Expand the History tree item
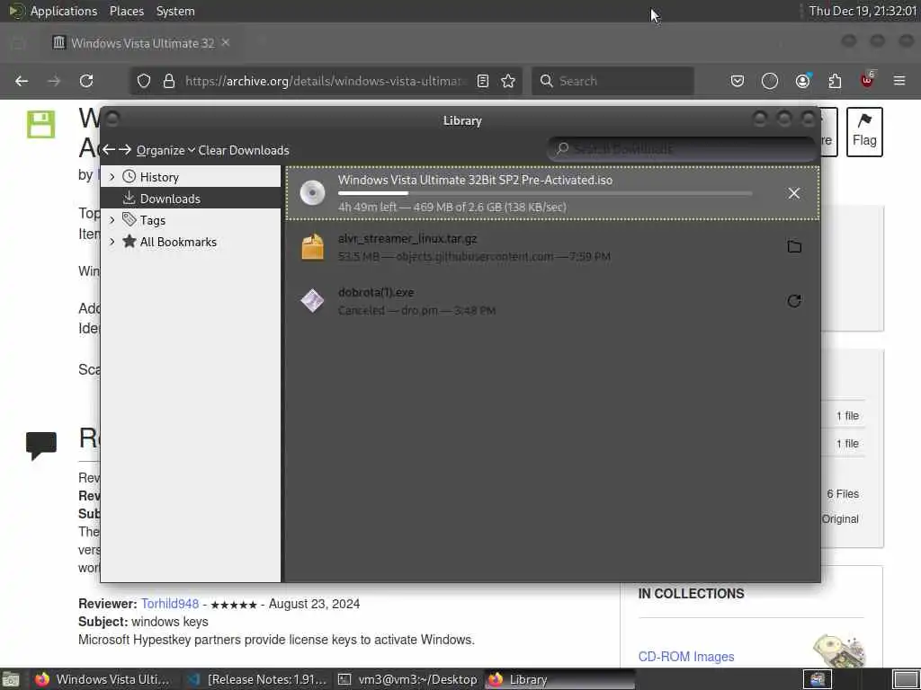This screenshot has width=921, height=690. [x=112, y=177]
